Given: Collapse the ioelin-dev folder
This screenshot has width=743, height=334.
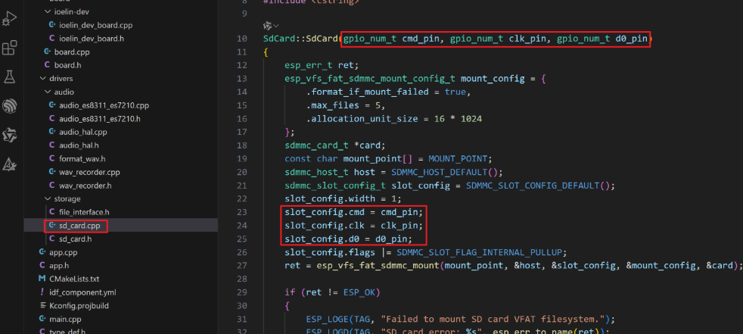Looking at the screenshot, I should click(72, 12).
